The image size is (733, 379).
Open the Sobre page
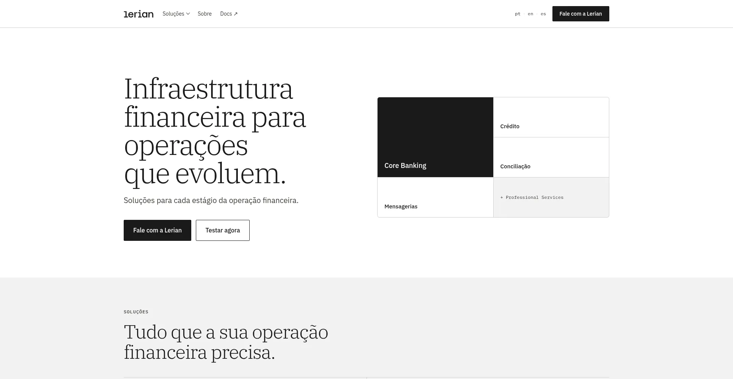205,14
